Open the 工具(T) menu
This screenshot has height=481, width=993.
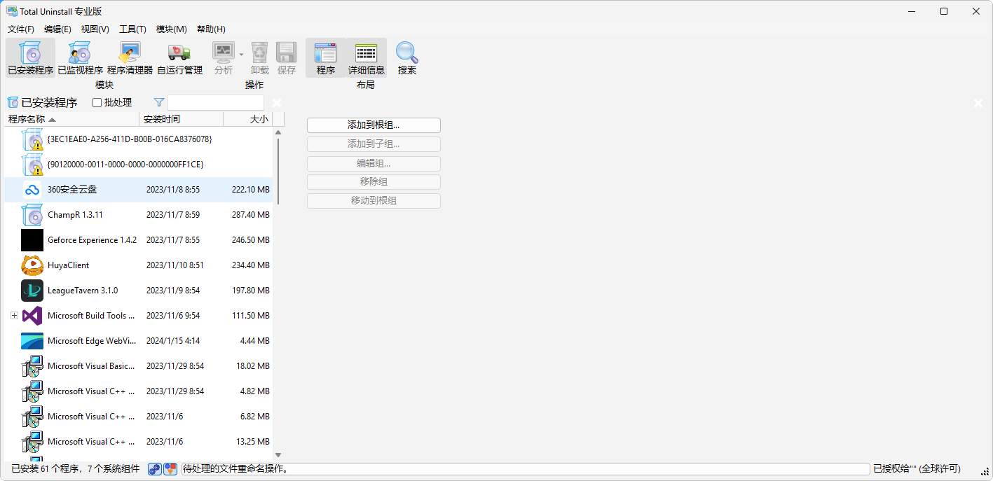(132, 29)
